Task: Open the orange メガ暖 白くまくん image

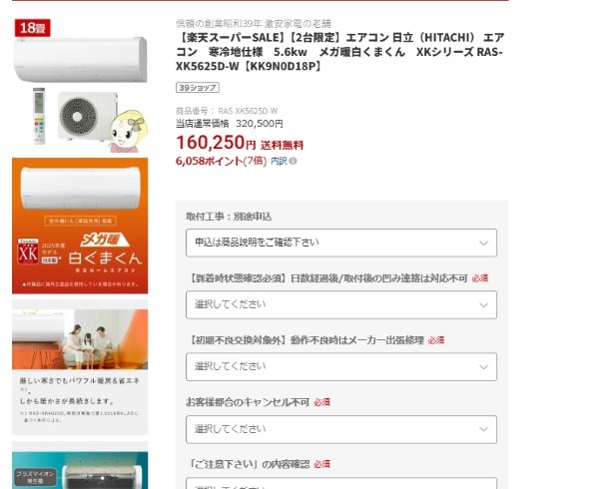Action: (80, 226)
